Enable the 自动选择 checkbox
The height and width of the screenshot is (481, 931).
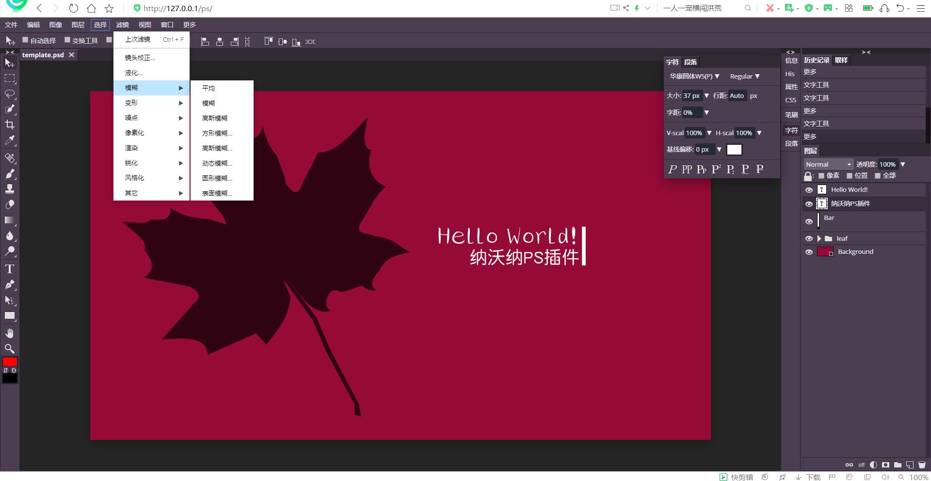26,40
